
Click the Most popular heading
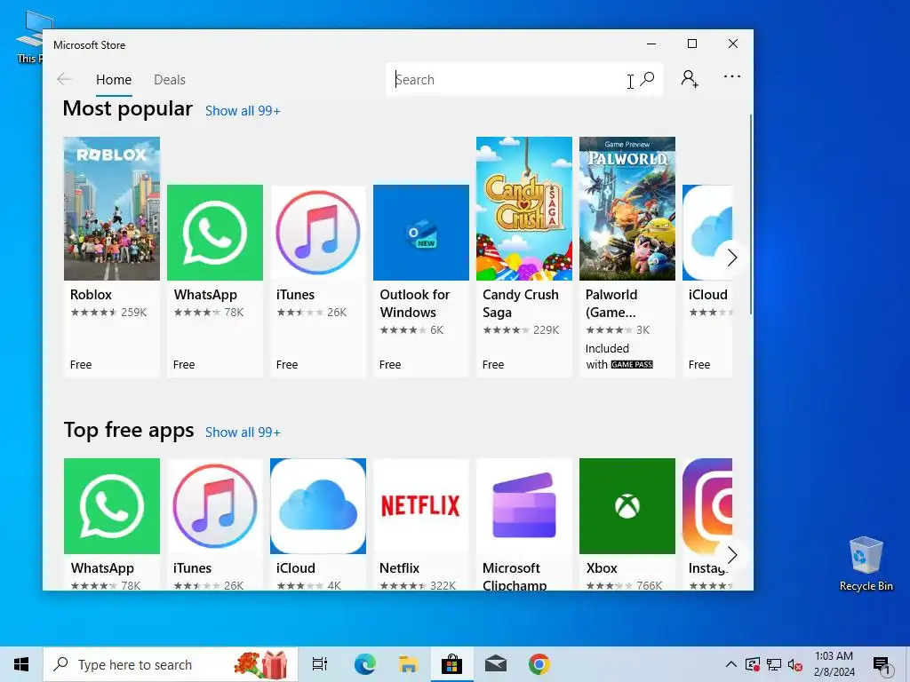[x=128, y=109]
